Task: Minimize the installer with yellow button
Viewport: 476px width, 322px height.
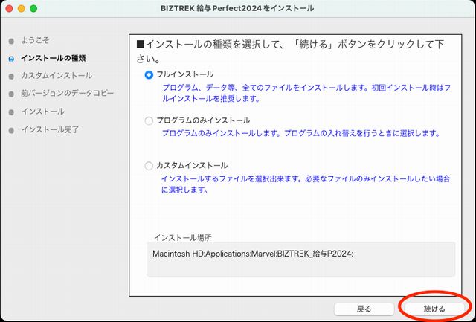Action: [22, 8]
